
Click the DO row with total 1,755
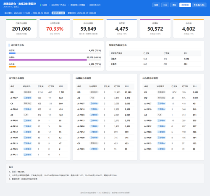(38, 92)
